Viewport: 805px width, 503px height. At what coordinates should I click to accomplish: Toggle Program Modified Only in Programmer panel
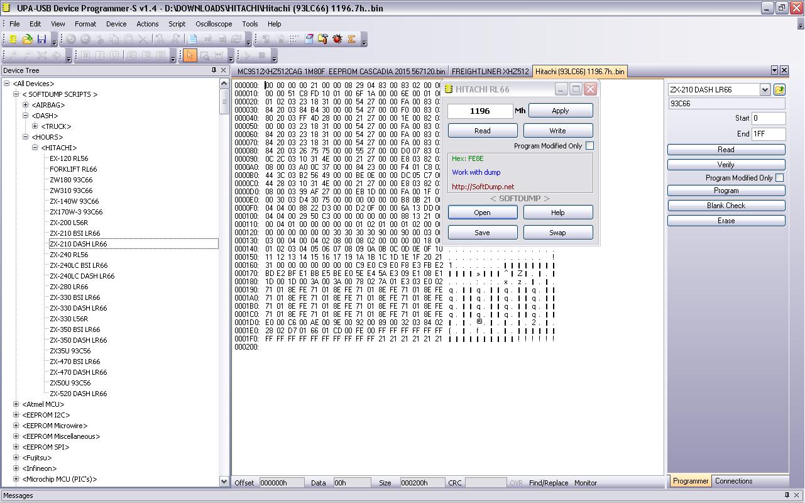[x=779, y=178]
